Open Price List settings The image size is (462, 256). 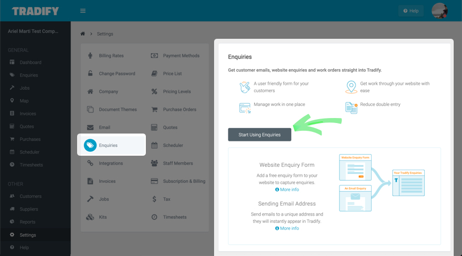(172, 74)
